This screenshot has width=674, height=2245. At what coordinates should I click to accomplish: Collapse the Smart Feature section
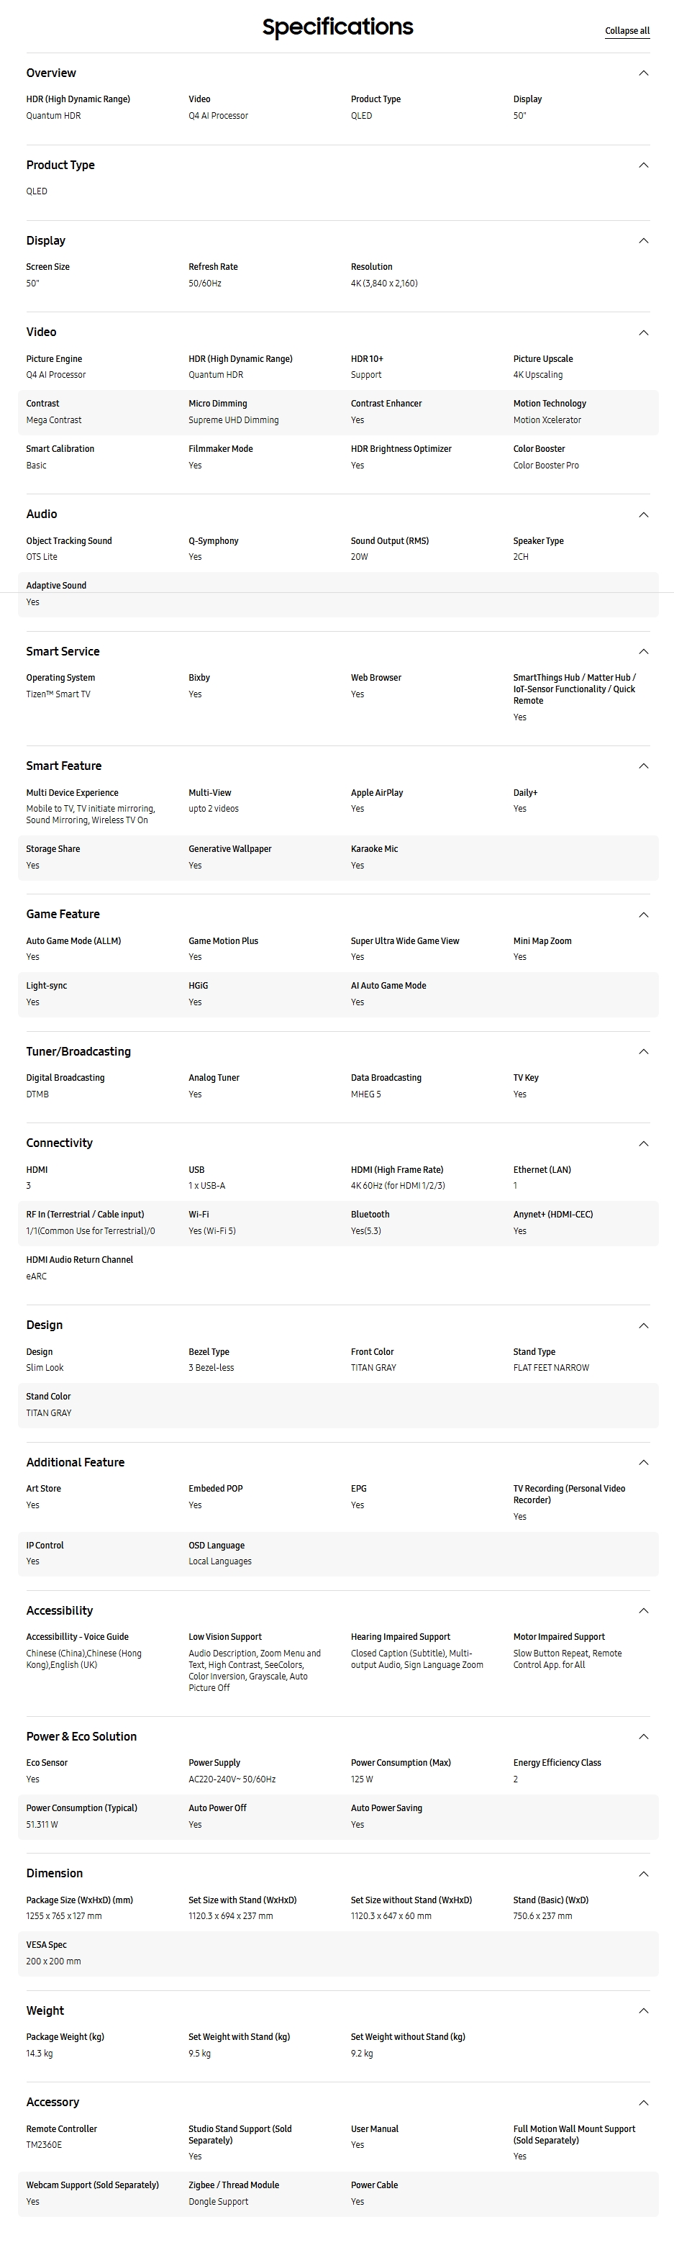point(644,766)
